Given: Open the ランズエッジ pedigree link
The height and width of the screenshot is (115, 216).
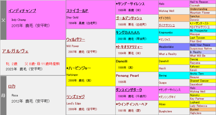Looking at the screenshot, I should coord(75,97).
